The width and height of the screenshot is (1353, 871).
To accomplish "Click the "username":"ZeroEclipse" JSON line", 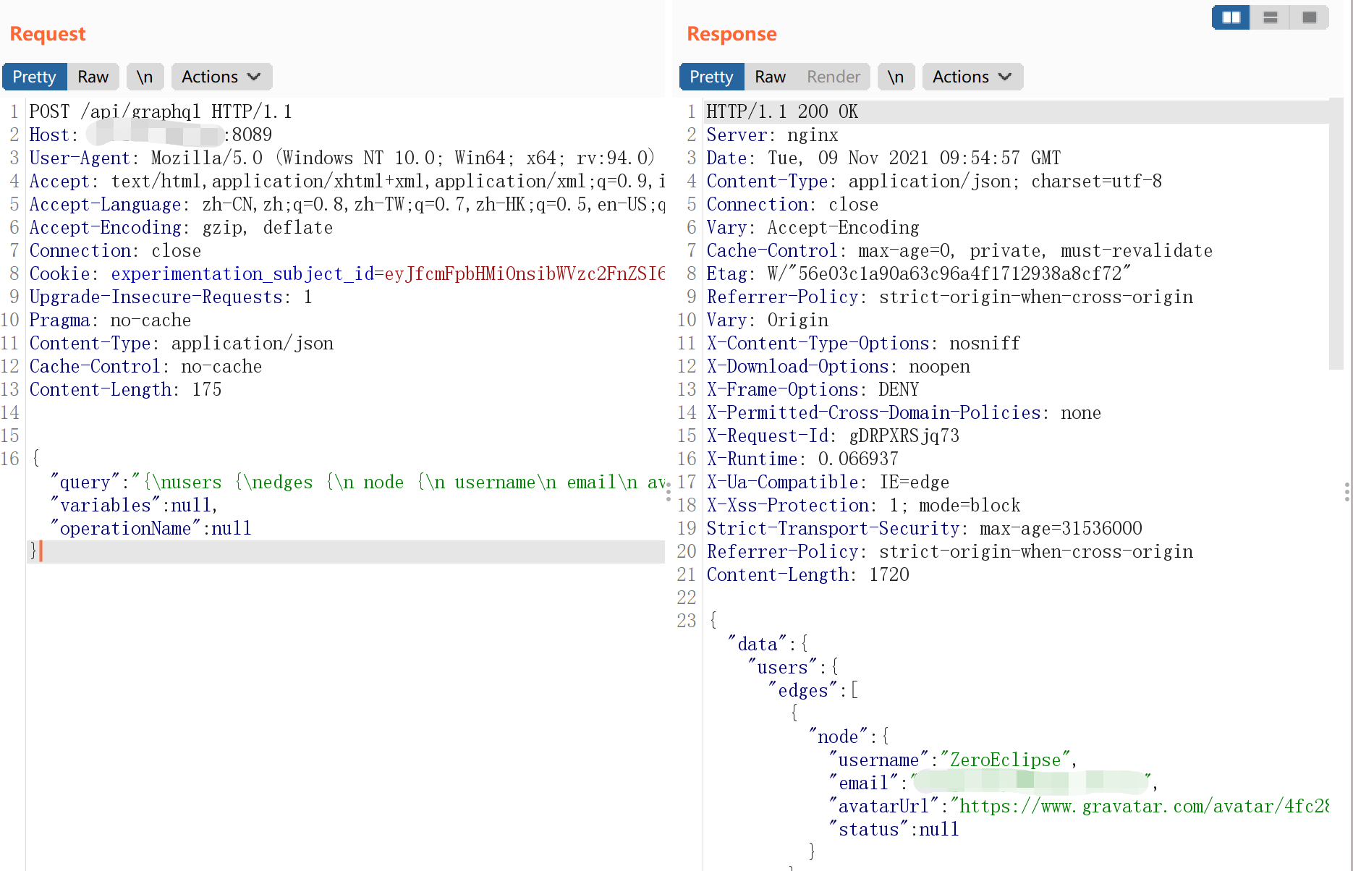I will 952,760.
